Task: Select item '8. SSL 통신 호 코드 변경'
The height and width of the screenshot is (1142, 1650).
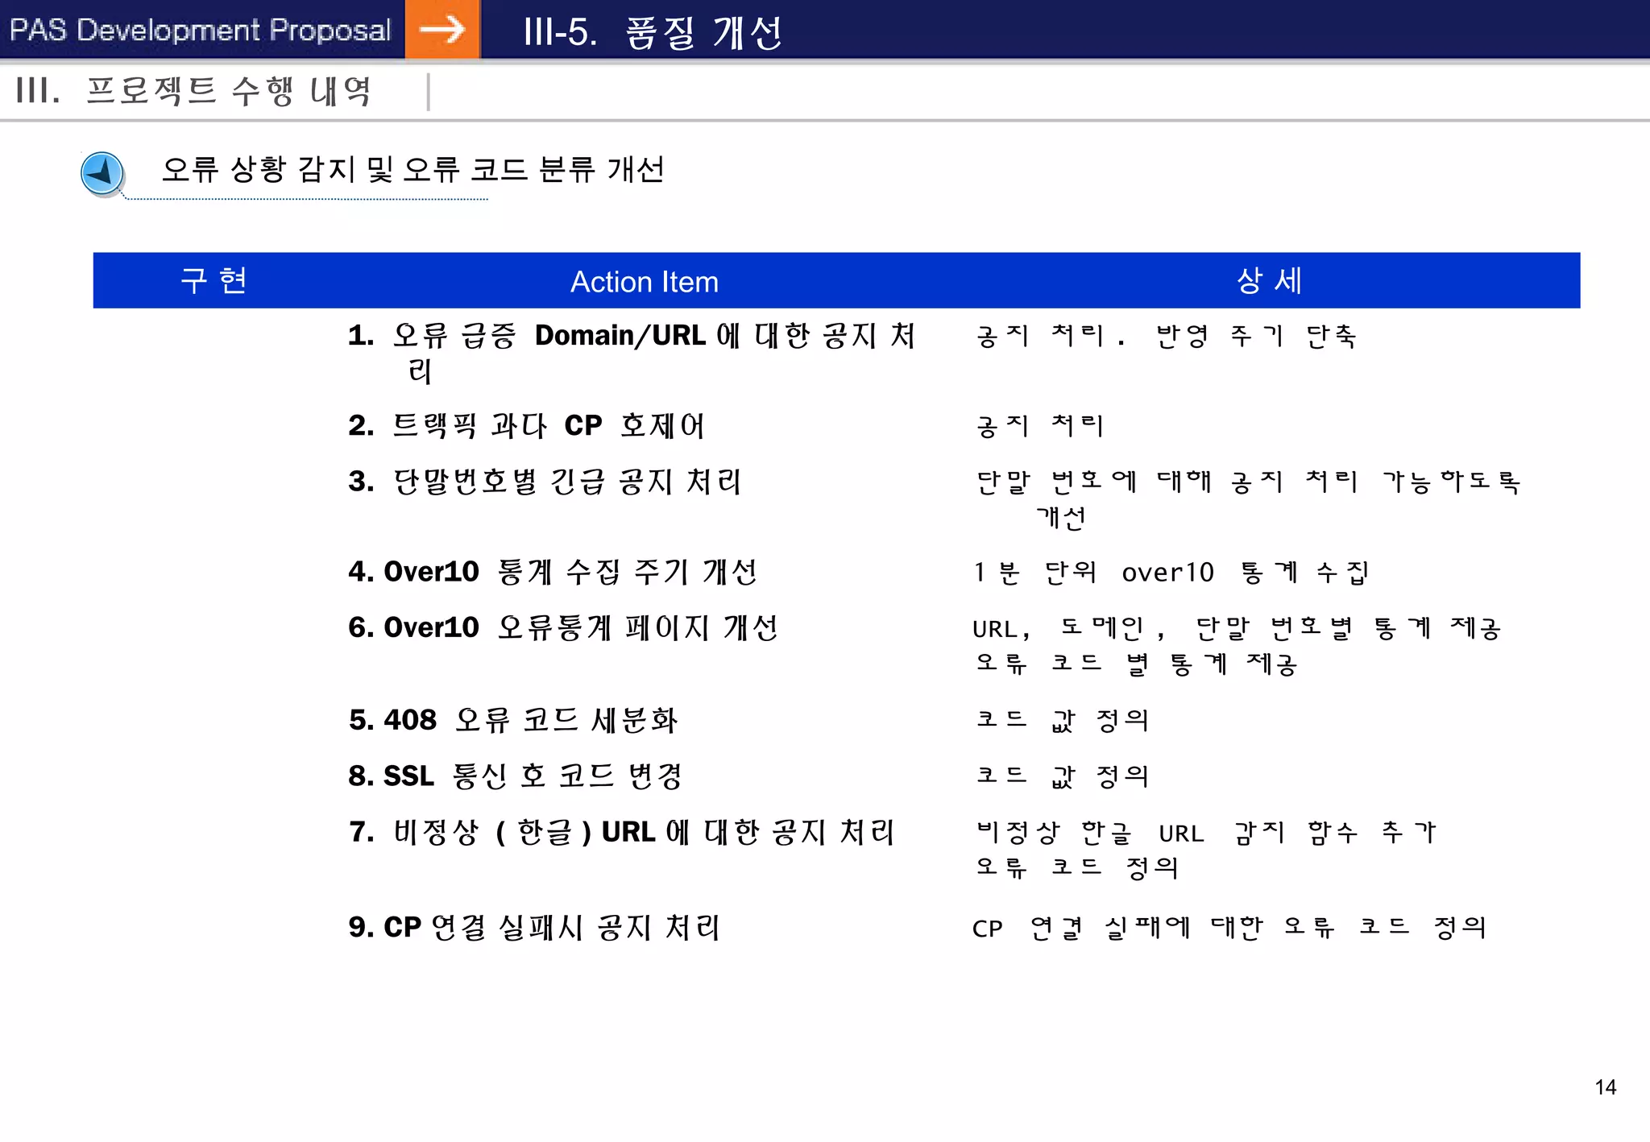Action: (516, 776)
